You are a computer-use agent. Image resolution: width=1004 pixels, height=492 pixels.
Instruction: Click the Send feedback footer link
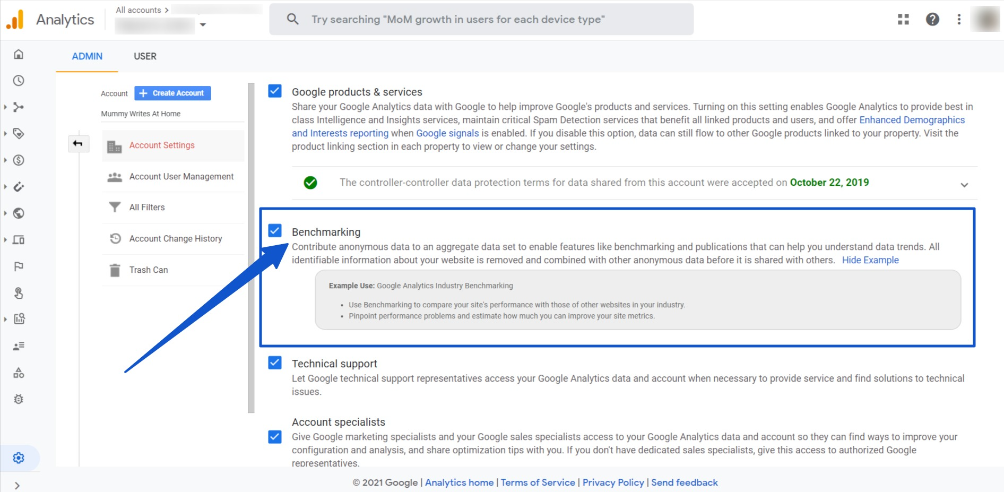(x=684, y=482)
